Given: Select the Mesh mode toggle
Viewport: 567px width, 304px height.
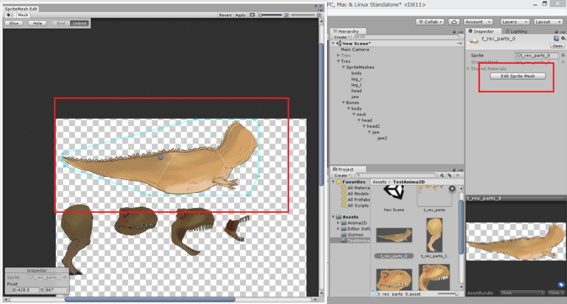Looking at the screenshot, I should click(x=23, y=15).
